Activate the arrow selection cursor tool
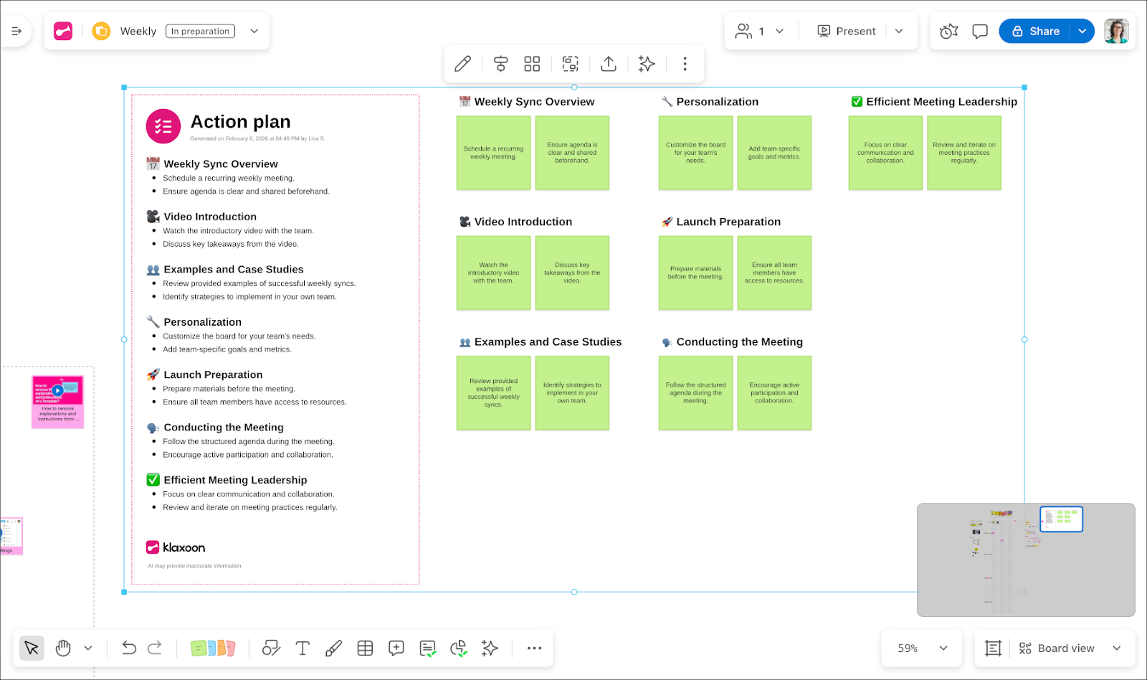The image size is (1147, 680). 32,648
